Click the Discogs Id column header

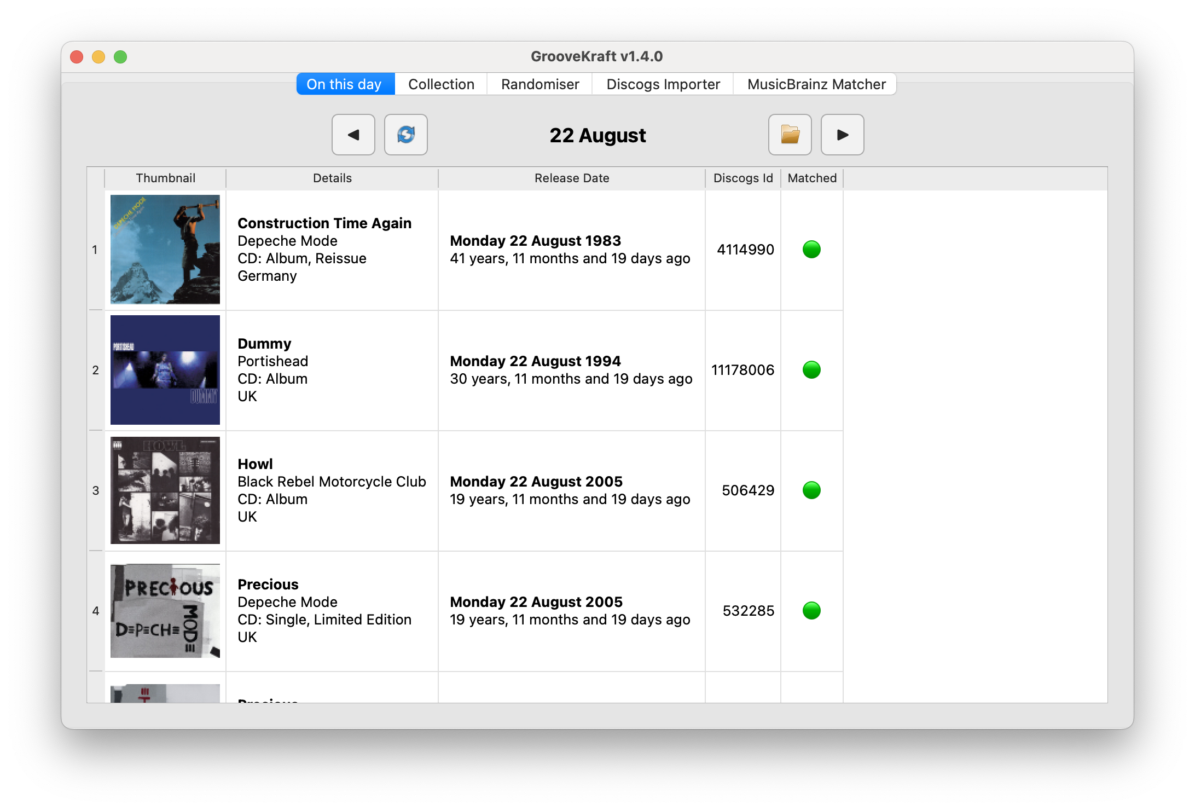coord(743,178)
